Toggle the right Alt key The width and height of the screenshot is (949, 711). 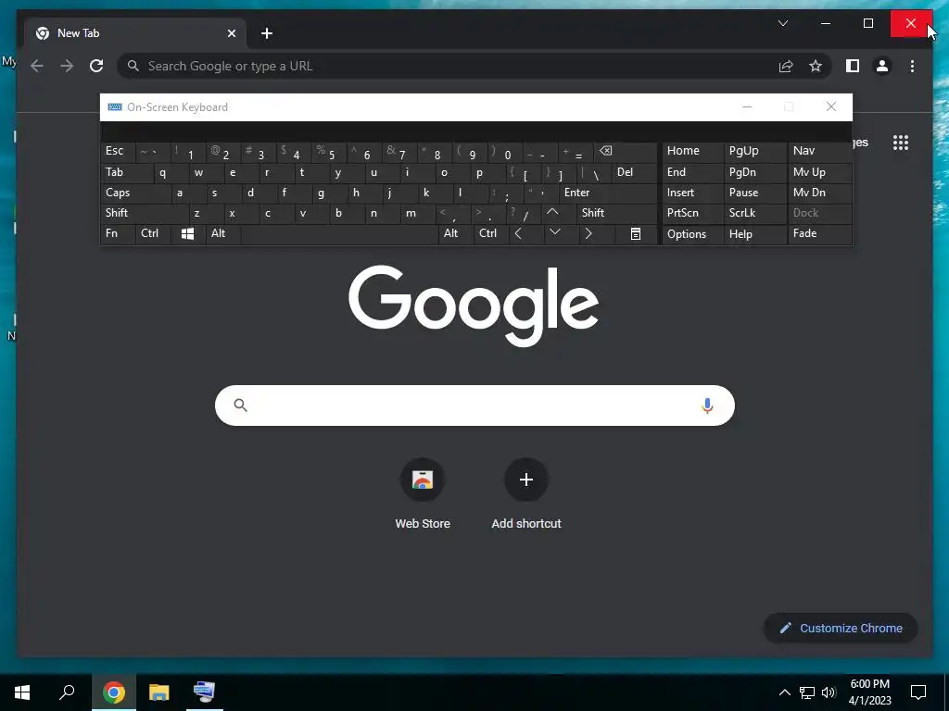click(456, 233)
